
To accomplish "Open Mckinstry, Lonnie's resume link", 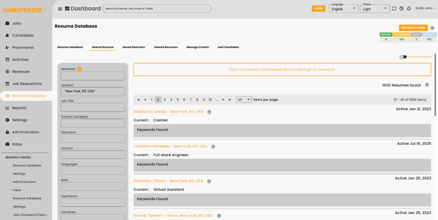I will (168, 112).
